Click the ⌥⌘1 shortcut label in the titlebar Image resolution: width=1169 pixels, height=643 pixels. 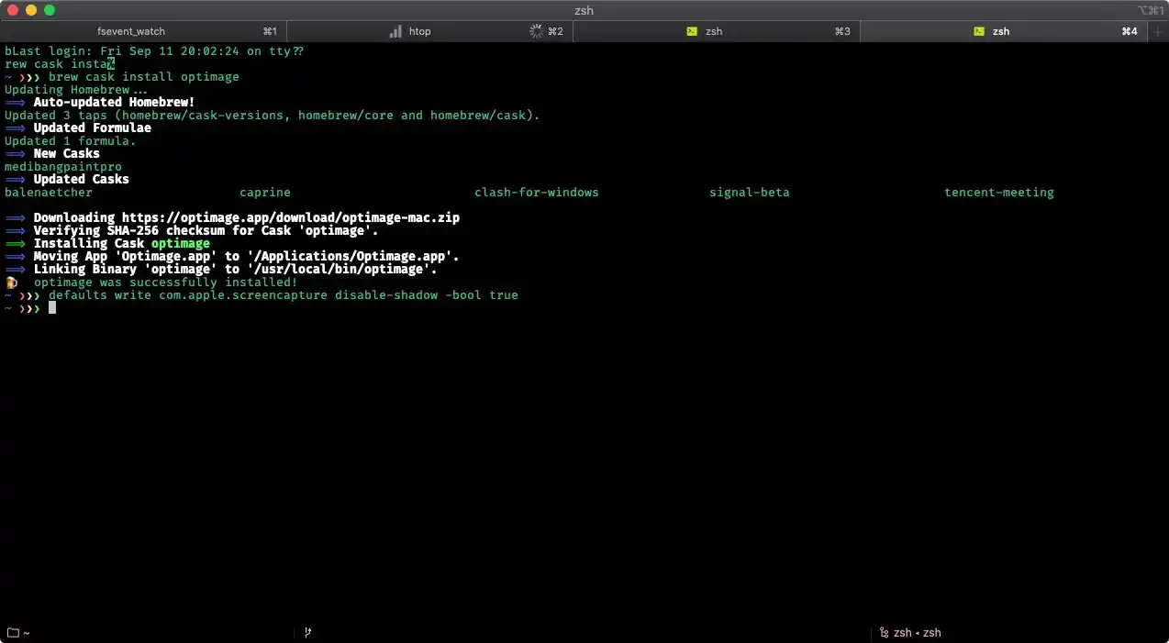(x=1149, y=10)
